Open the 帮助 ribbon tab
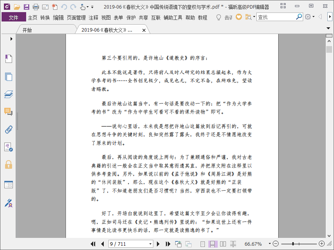334x250 pixels. 190,18
